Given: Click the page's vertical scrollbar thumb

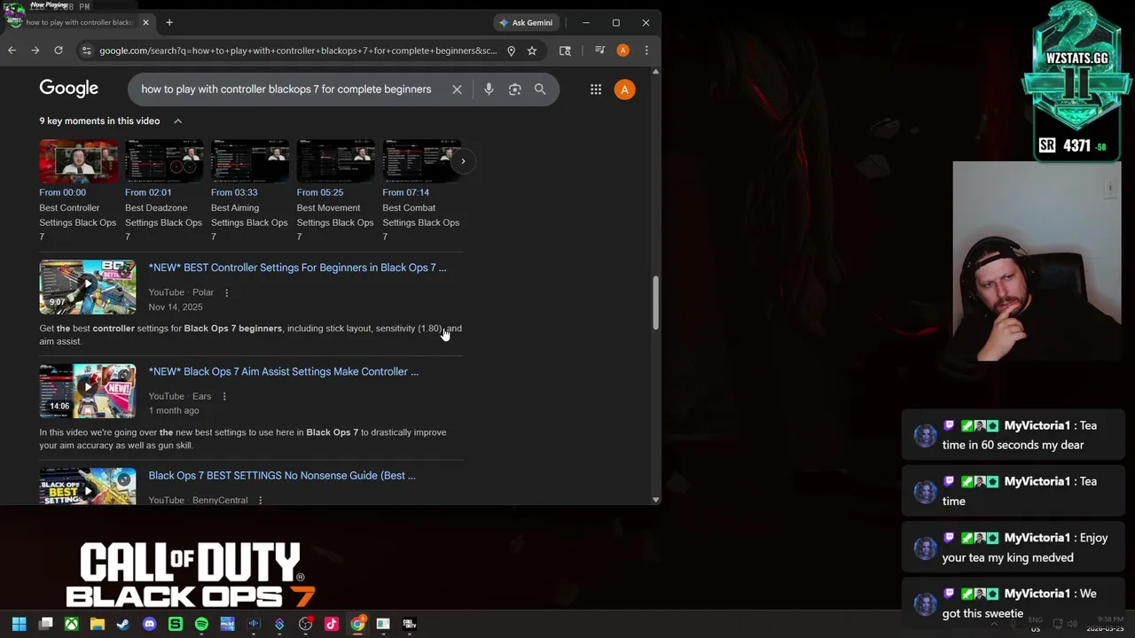Looking at the screenshot, I should point(655,303).
